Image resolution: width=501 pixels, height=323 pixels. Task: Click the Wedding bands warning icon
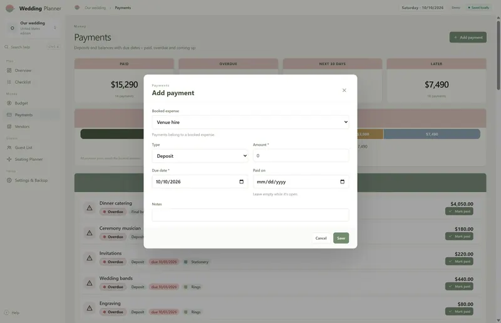tap(90, 283)
